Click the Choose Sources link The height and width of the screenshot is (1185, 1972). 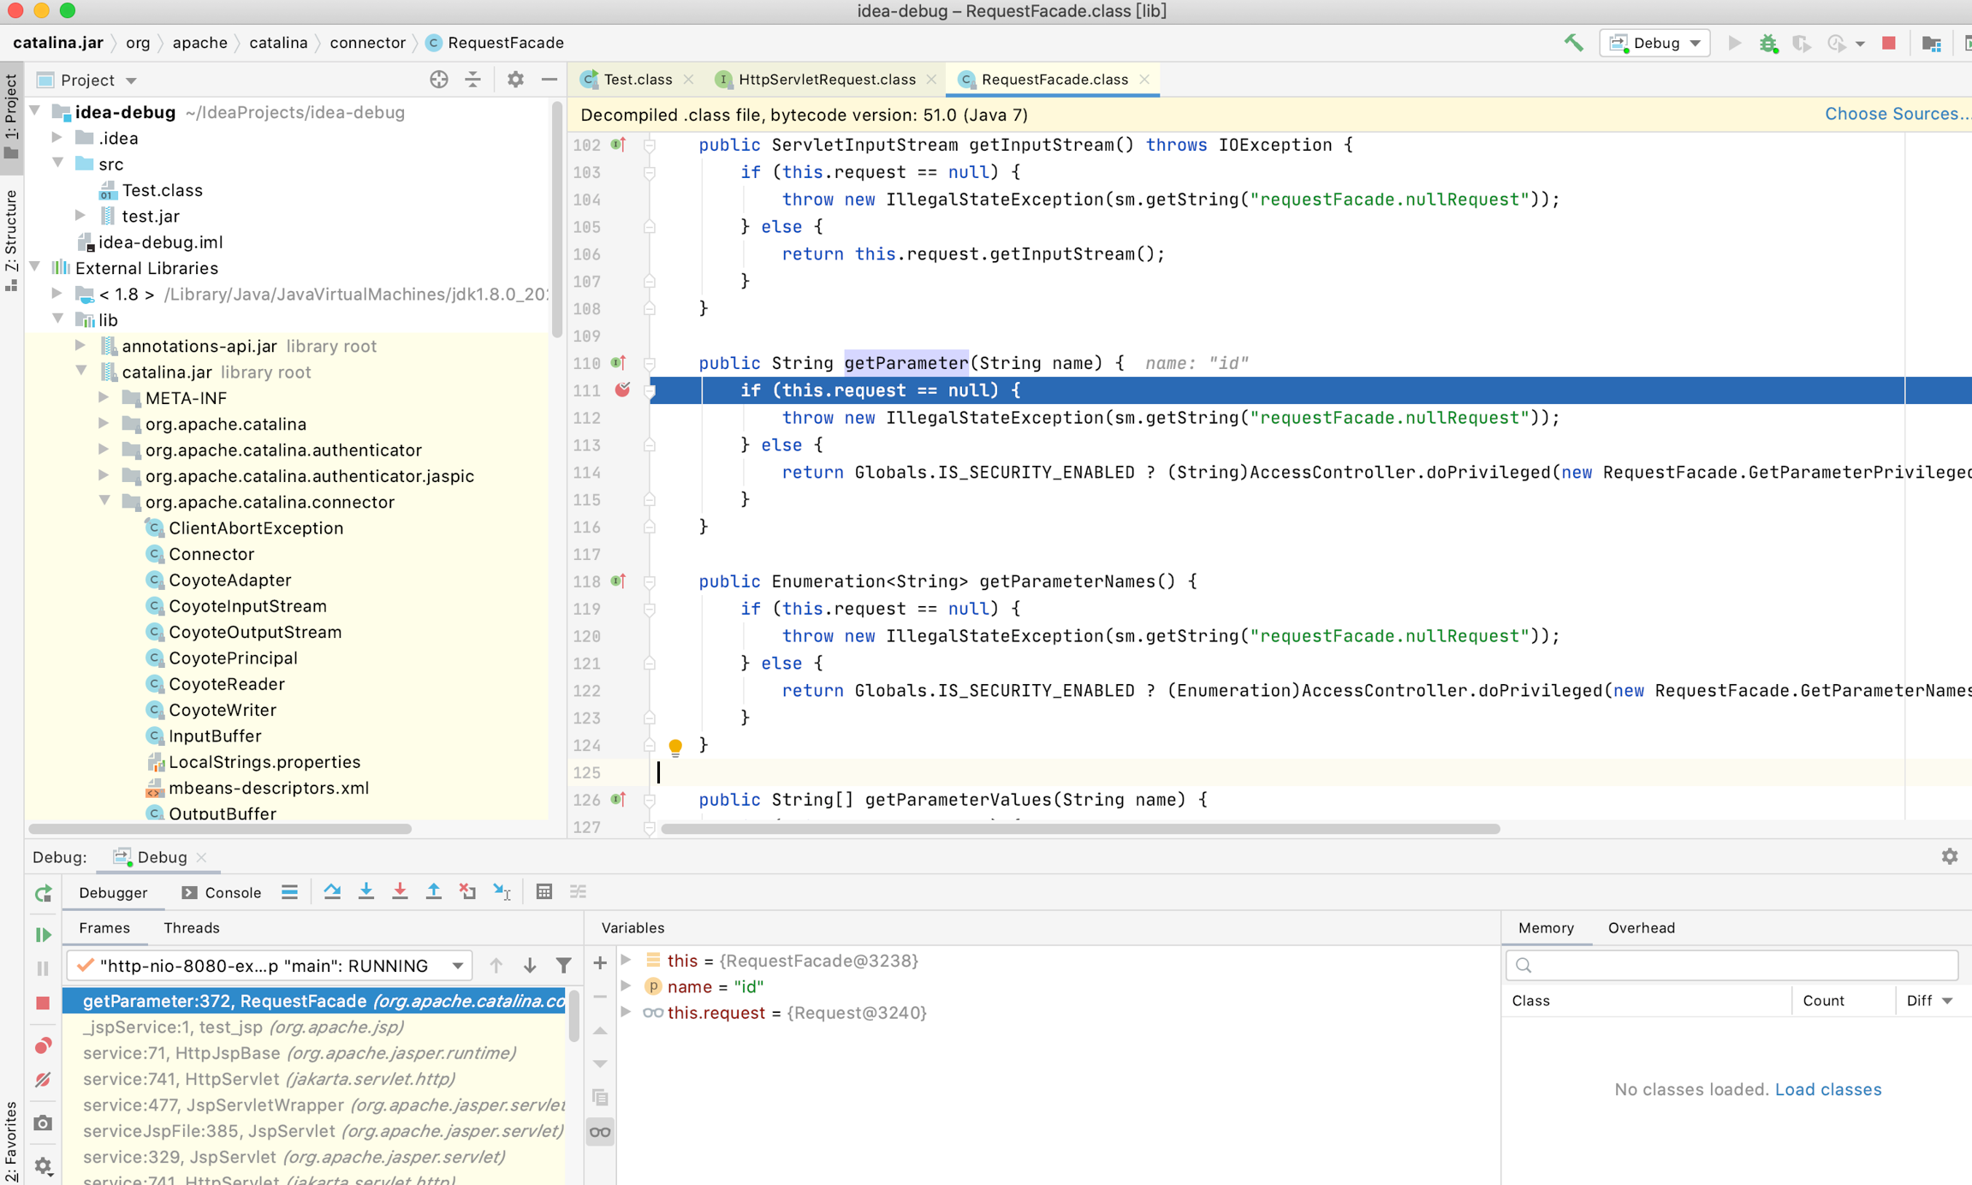(x=1896, y=114)
